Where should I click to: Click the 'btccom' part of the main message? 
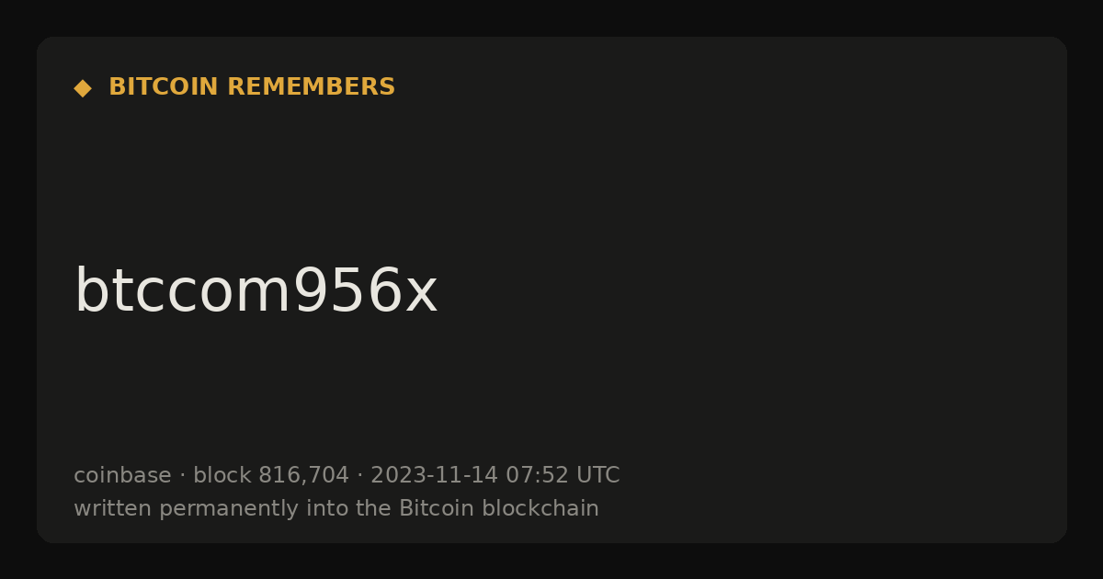(x=182, y=292)
